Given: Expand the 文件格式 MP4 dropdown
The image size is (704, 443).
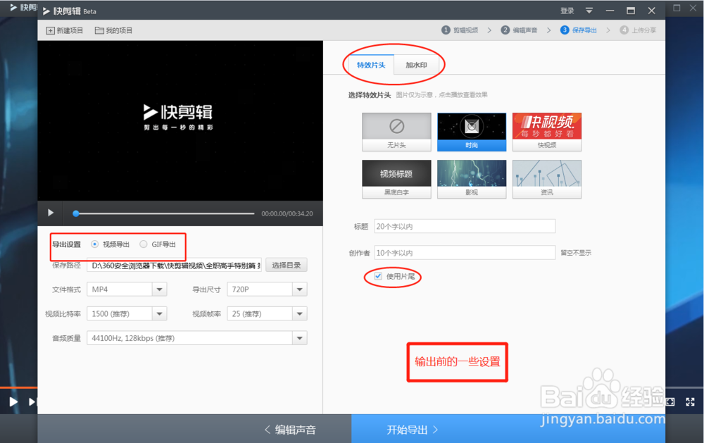Looking at the screenshot, I should (x=159, y=289).
